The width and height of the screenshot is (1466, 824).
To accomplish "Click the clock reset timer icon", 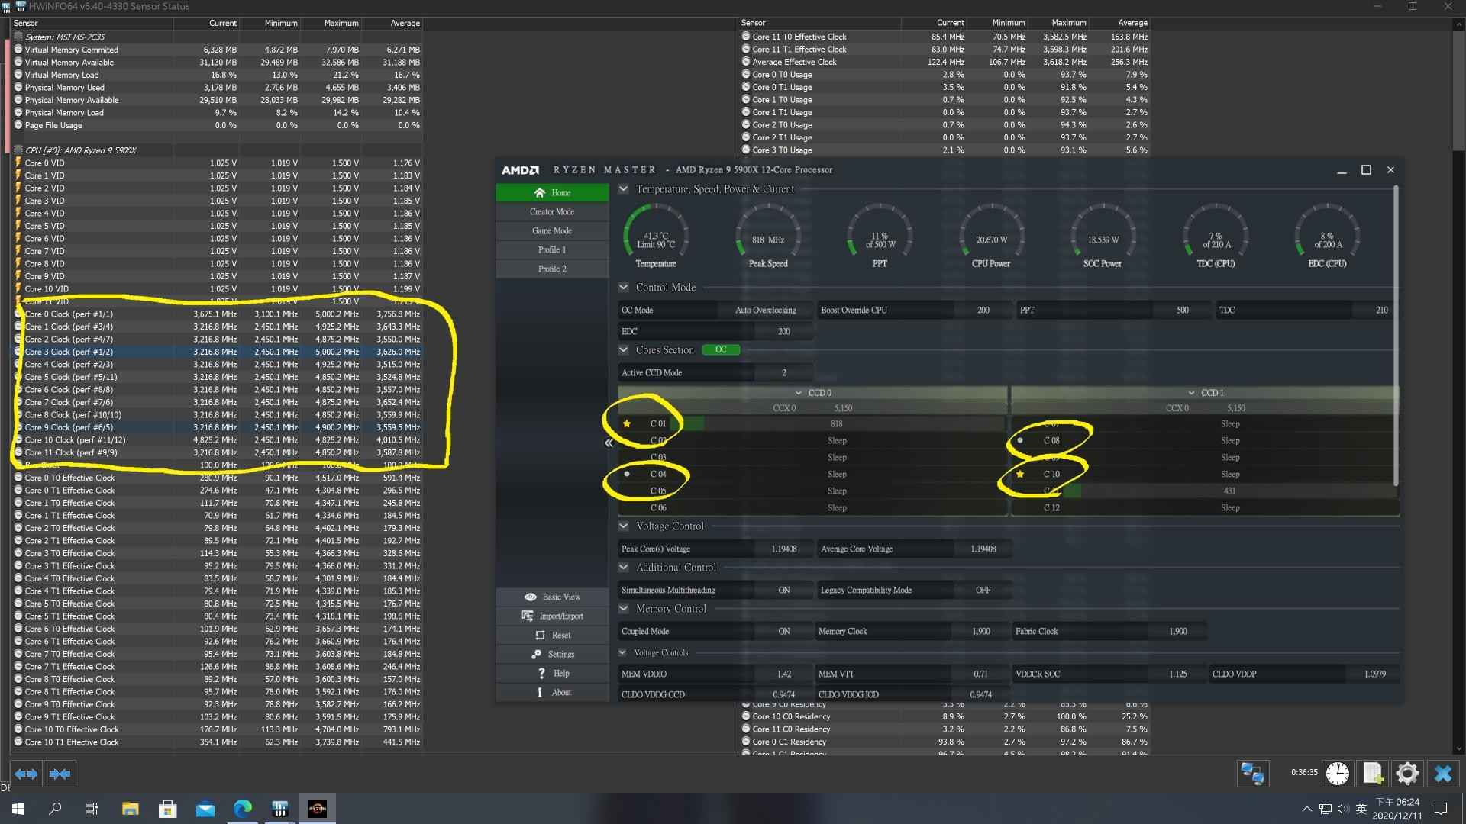I will pos(1337,774).
